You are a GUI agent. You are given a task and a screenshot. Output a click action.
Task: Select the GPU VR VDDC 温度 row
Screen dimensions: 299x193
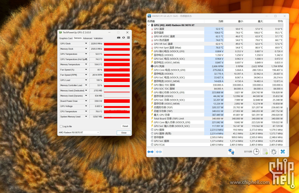[215, 36]
